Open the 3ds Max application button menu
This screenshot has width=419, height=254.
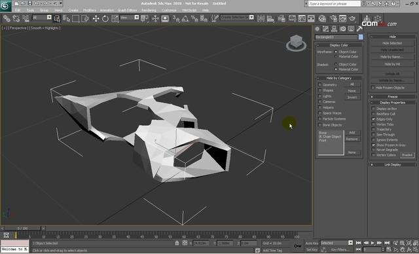tap(5, 6)
